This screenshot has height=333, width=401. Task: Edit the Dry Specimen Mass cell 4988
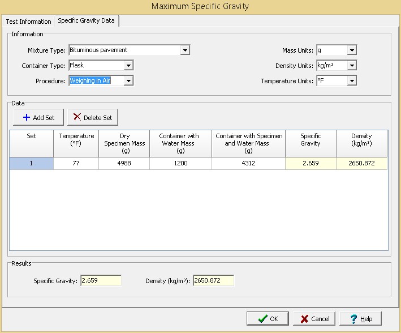(124, 164)
